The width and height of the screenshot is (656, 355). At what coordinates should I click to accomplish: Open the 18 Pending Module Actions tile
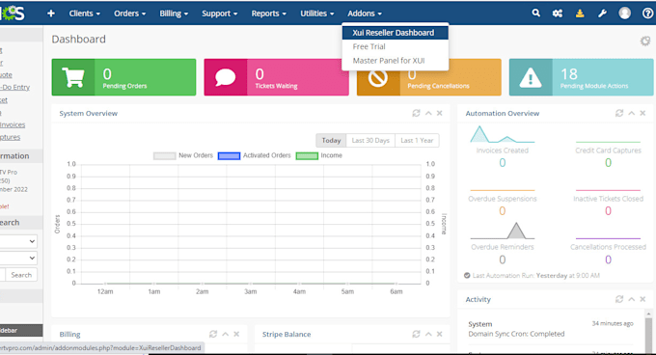[x=581, y=77]
